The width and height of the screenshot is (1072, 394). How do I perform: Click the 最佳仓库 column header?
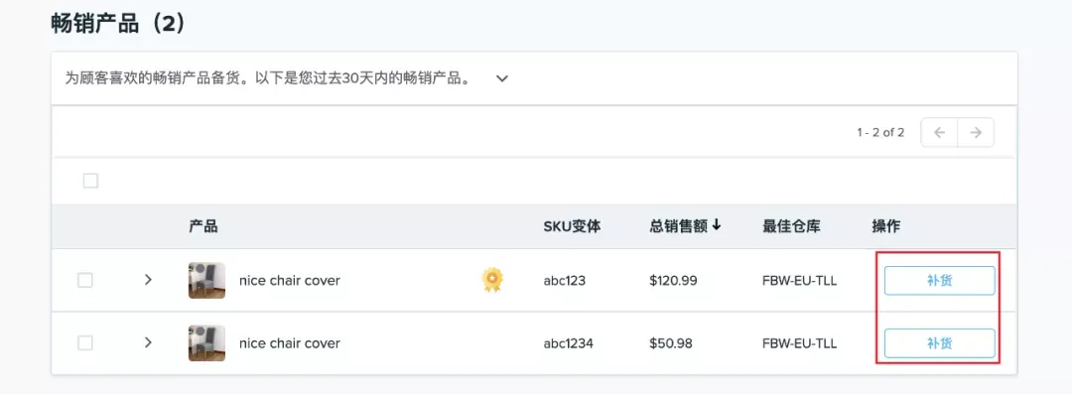pos(791,226)
